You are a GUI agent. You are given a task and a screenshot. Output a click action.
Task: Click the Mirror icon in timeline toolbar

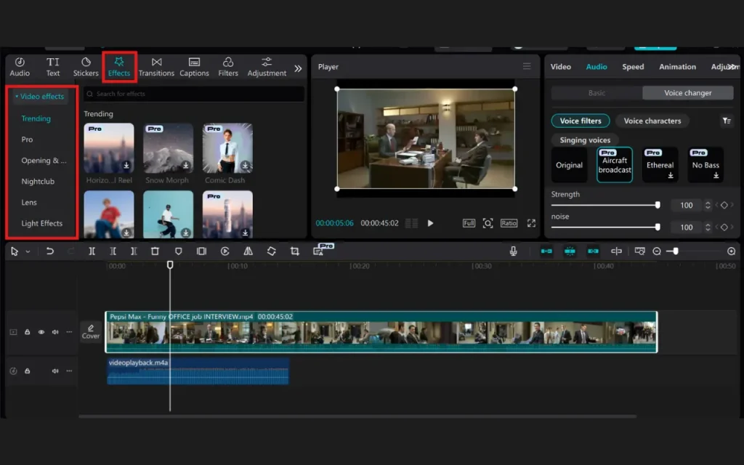click(x=248, y=251)
